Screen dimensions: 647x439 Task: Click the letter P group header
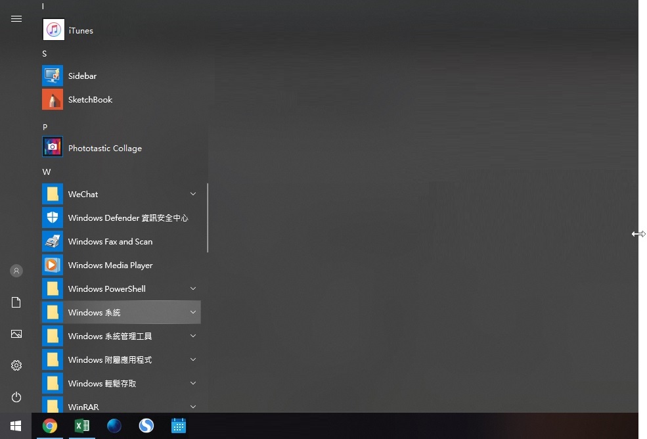(45, 127)
